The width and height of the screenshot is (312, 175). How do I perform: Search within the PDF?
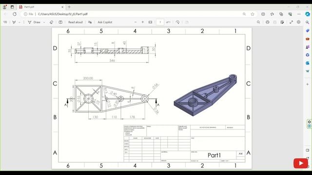tap(258, 22)
